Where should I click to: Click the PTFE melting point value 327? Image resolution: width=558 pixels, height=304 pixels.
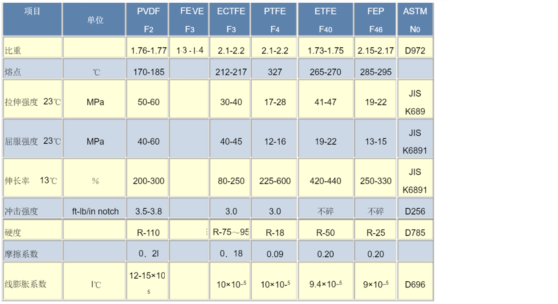[x=275, y=72]
